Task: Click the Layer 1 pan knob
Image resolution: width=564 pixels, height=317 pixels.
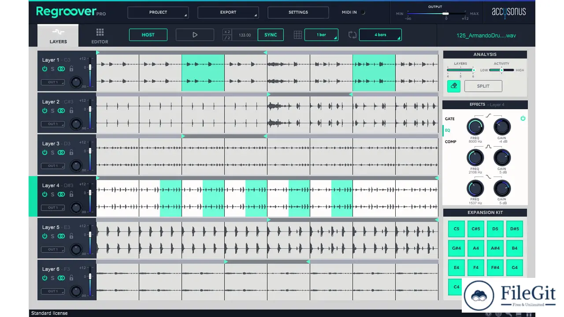Action: point(76,82)
